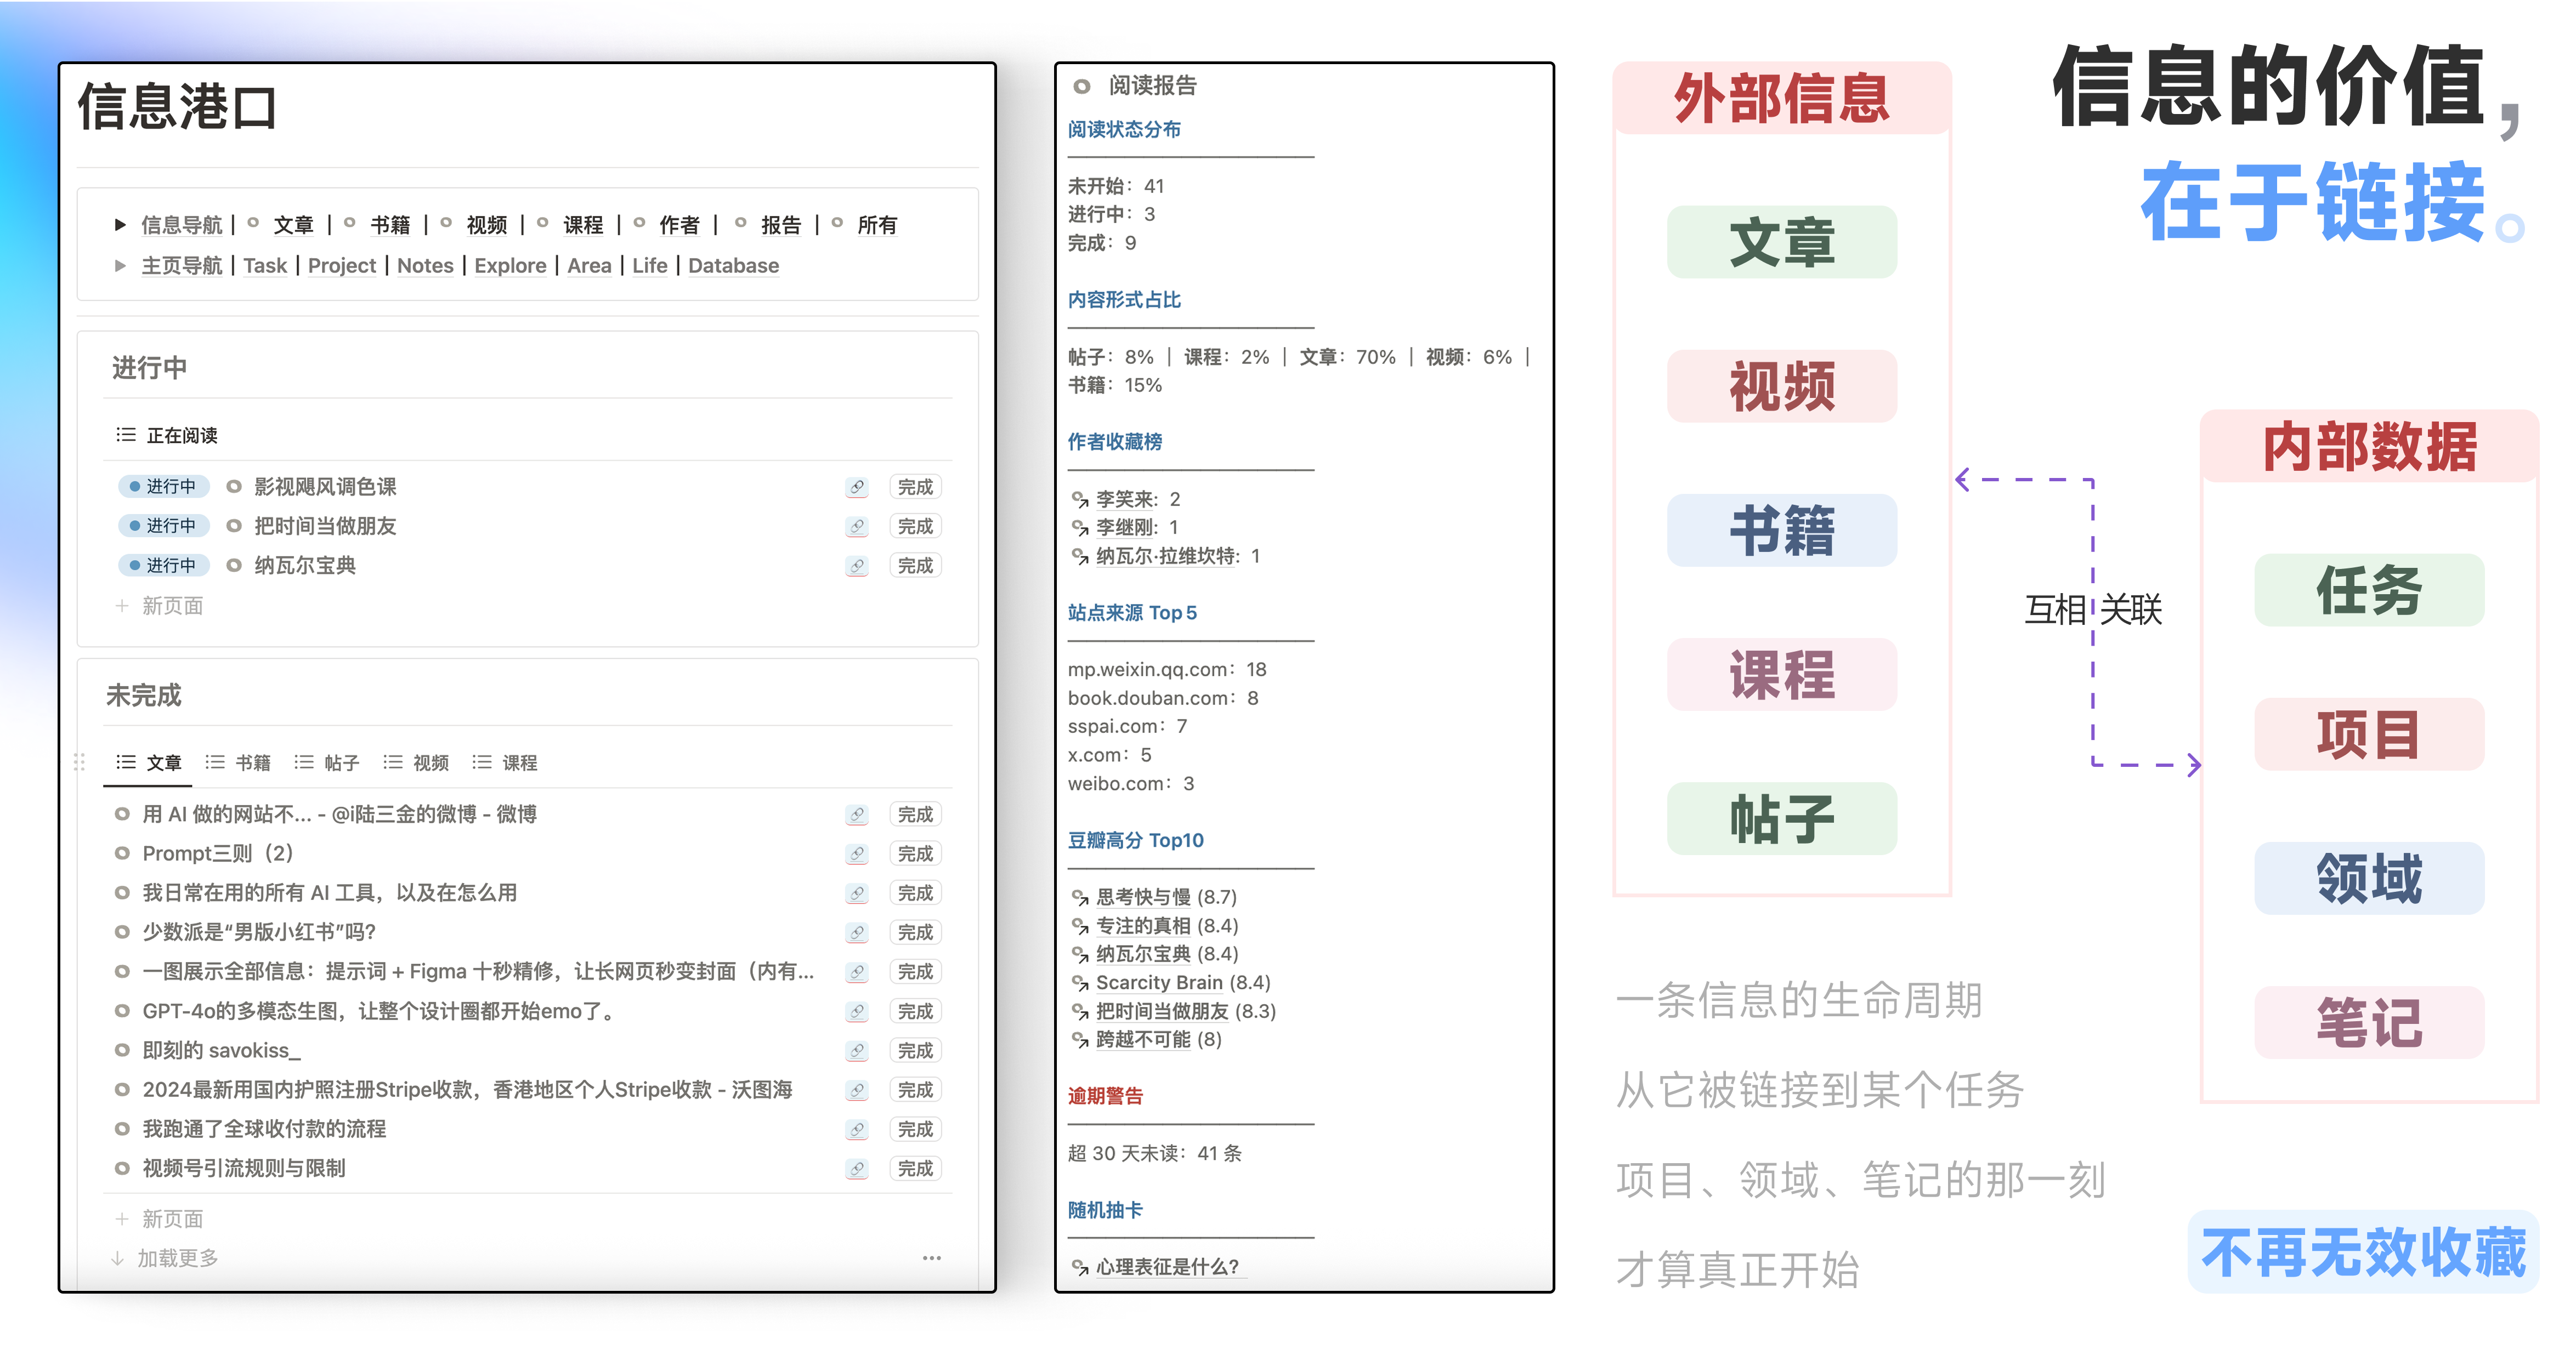Open the 书籍 link in navigation
Screen dimensions: 2576x1355
tap(390, 225)
